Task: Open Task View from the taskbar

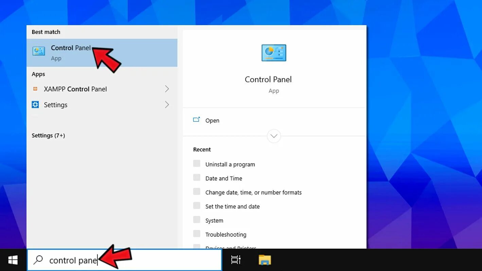Action: (x=236, y=260)
